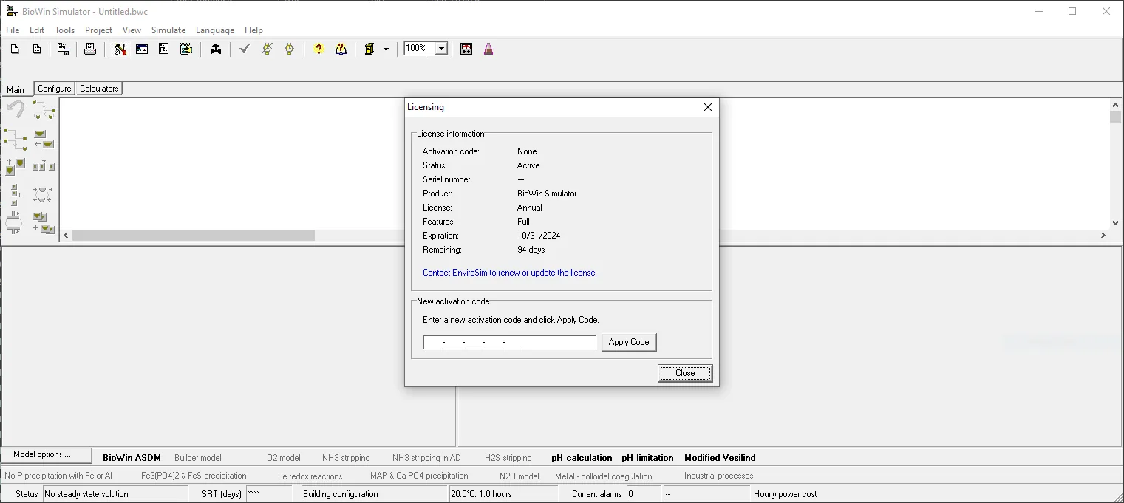Open the File menu
Viewport: 1124px width, 503px height.
13,30
